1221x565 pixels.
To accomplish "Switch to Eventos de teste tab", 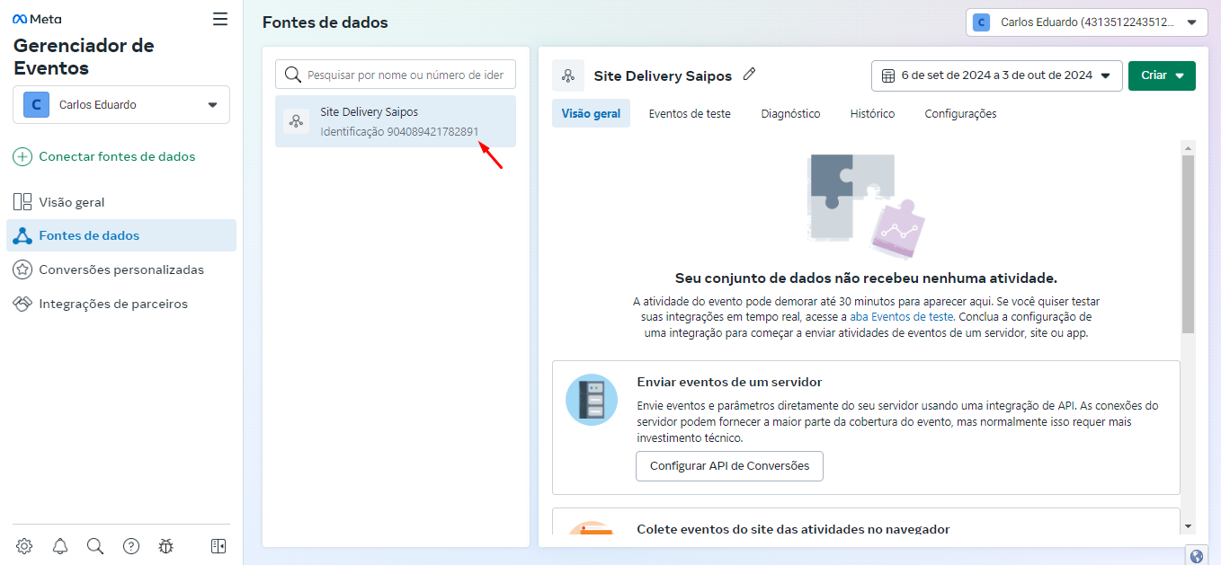I will tap(690, 114).
